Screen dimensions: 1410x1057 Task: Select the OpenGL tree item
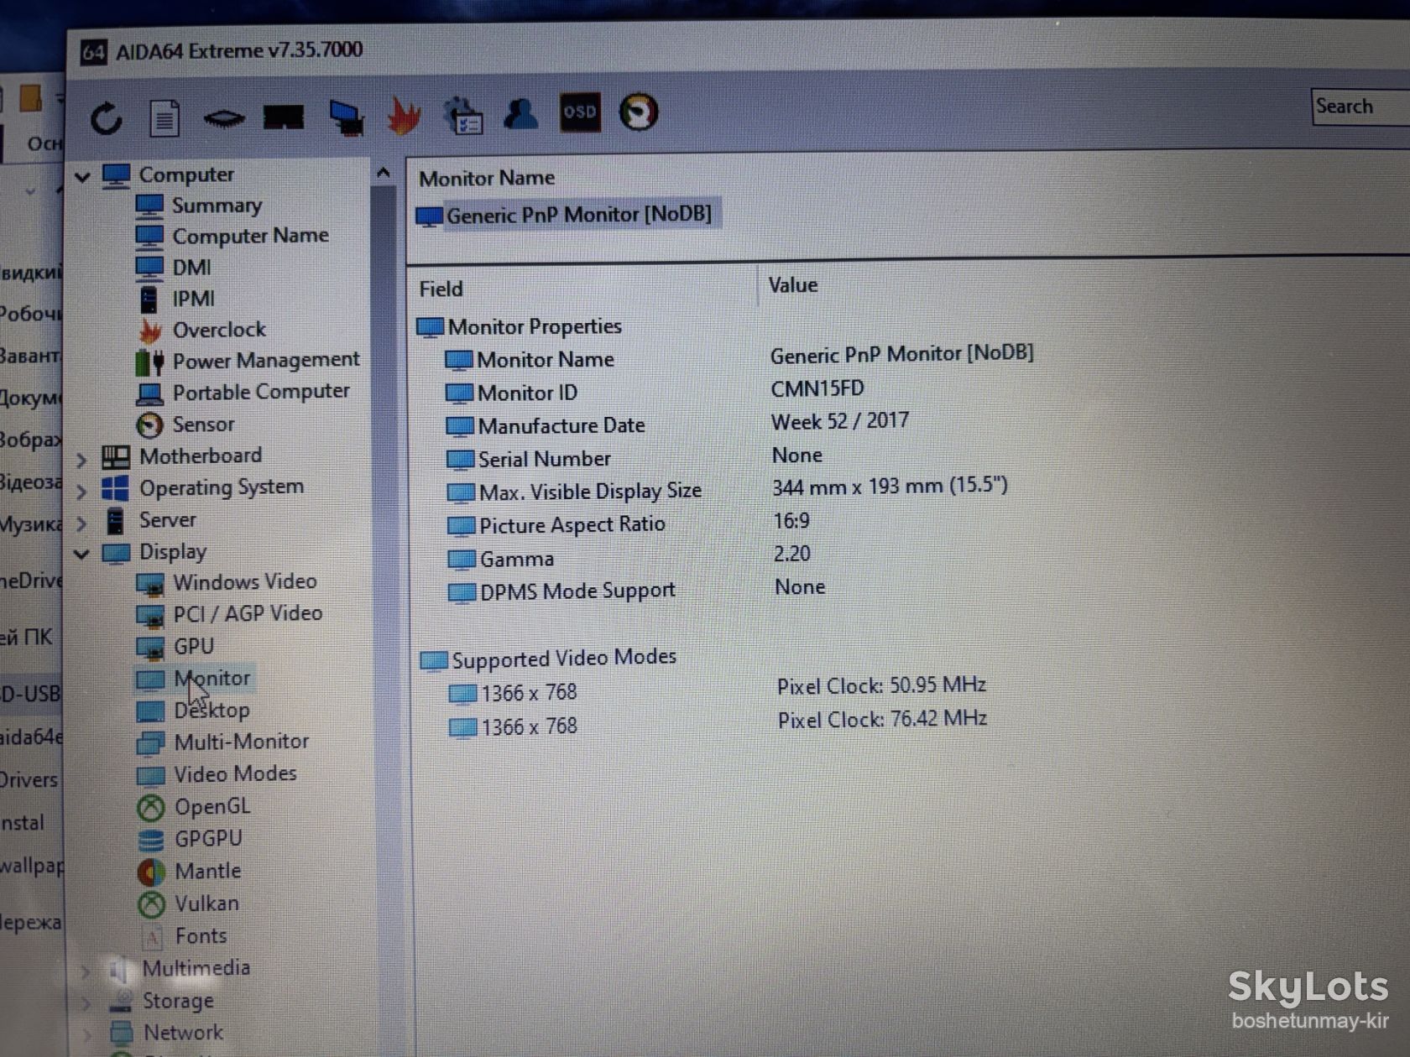coord(194,807)
